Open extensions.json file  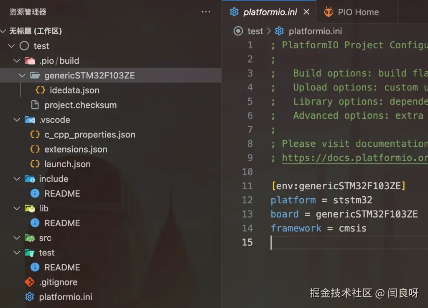(x=76, y=149)
